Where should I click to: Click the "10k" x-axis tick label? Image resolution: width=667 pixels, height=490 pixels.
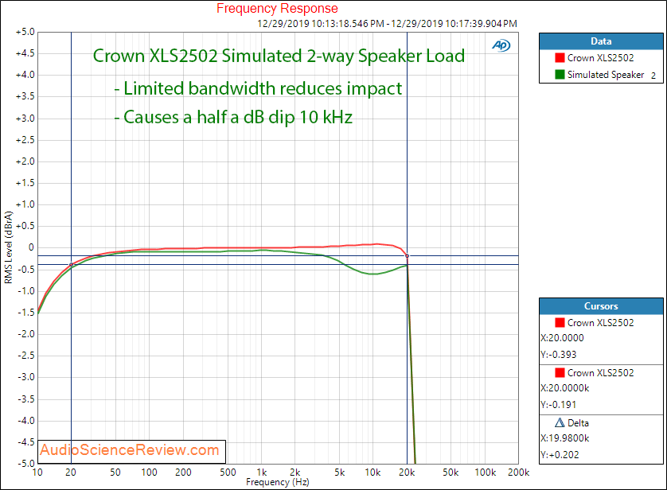(x=373, y=472)
